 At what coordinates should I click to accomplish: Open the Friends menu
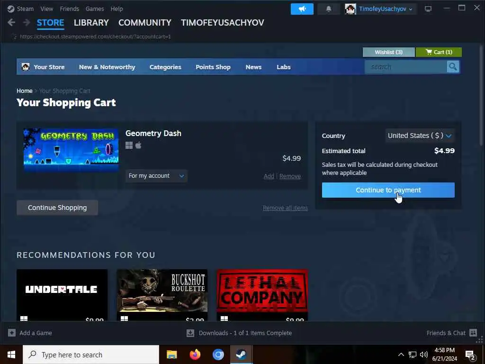[x=69, y=9]
